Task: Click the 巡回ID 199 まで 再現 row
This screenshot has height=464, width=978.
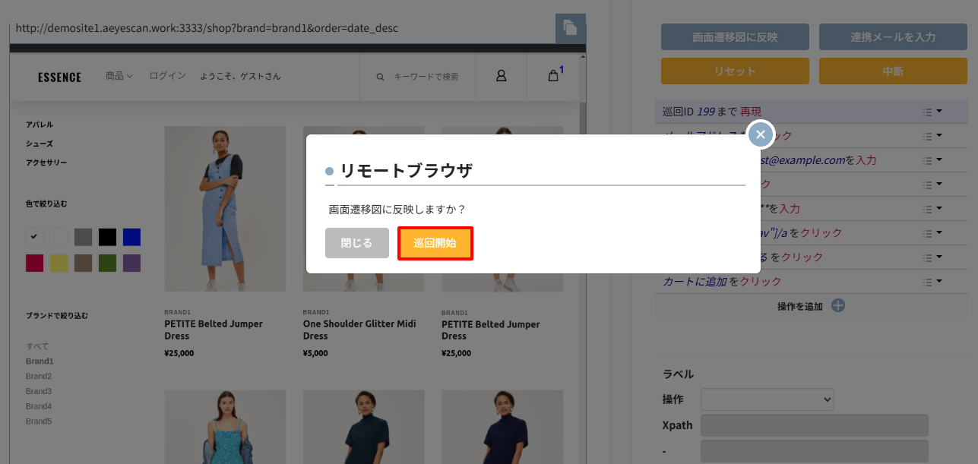Action: [x=811, y=112]
